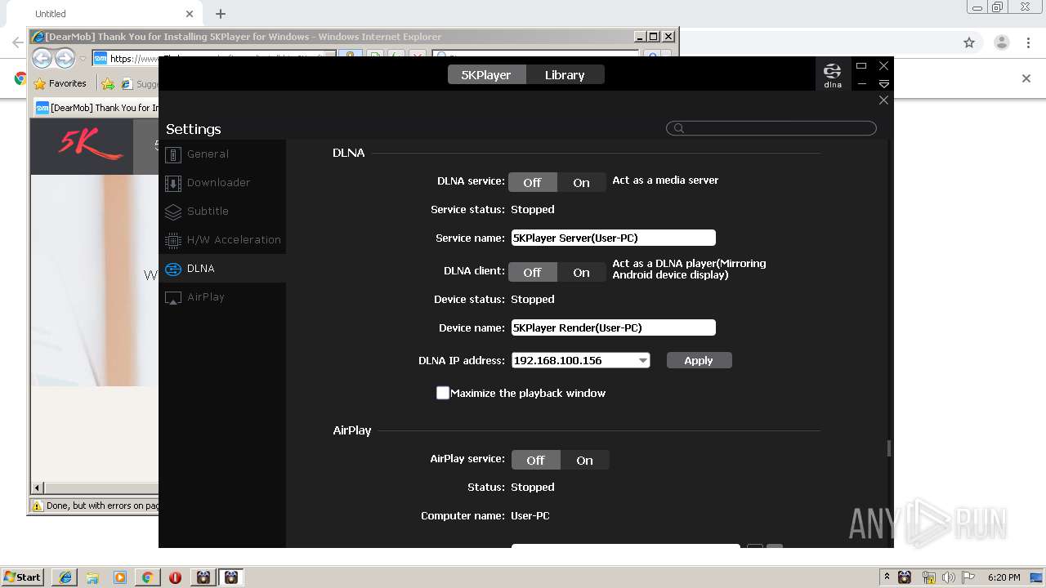
Task: Open the taskbar clock showing 6:20 PM
Action: pyautogui.click(x=1004, y=577)
